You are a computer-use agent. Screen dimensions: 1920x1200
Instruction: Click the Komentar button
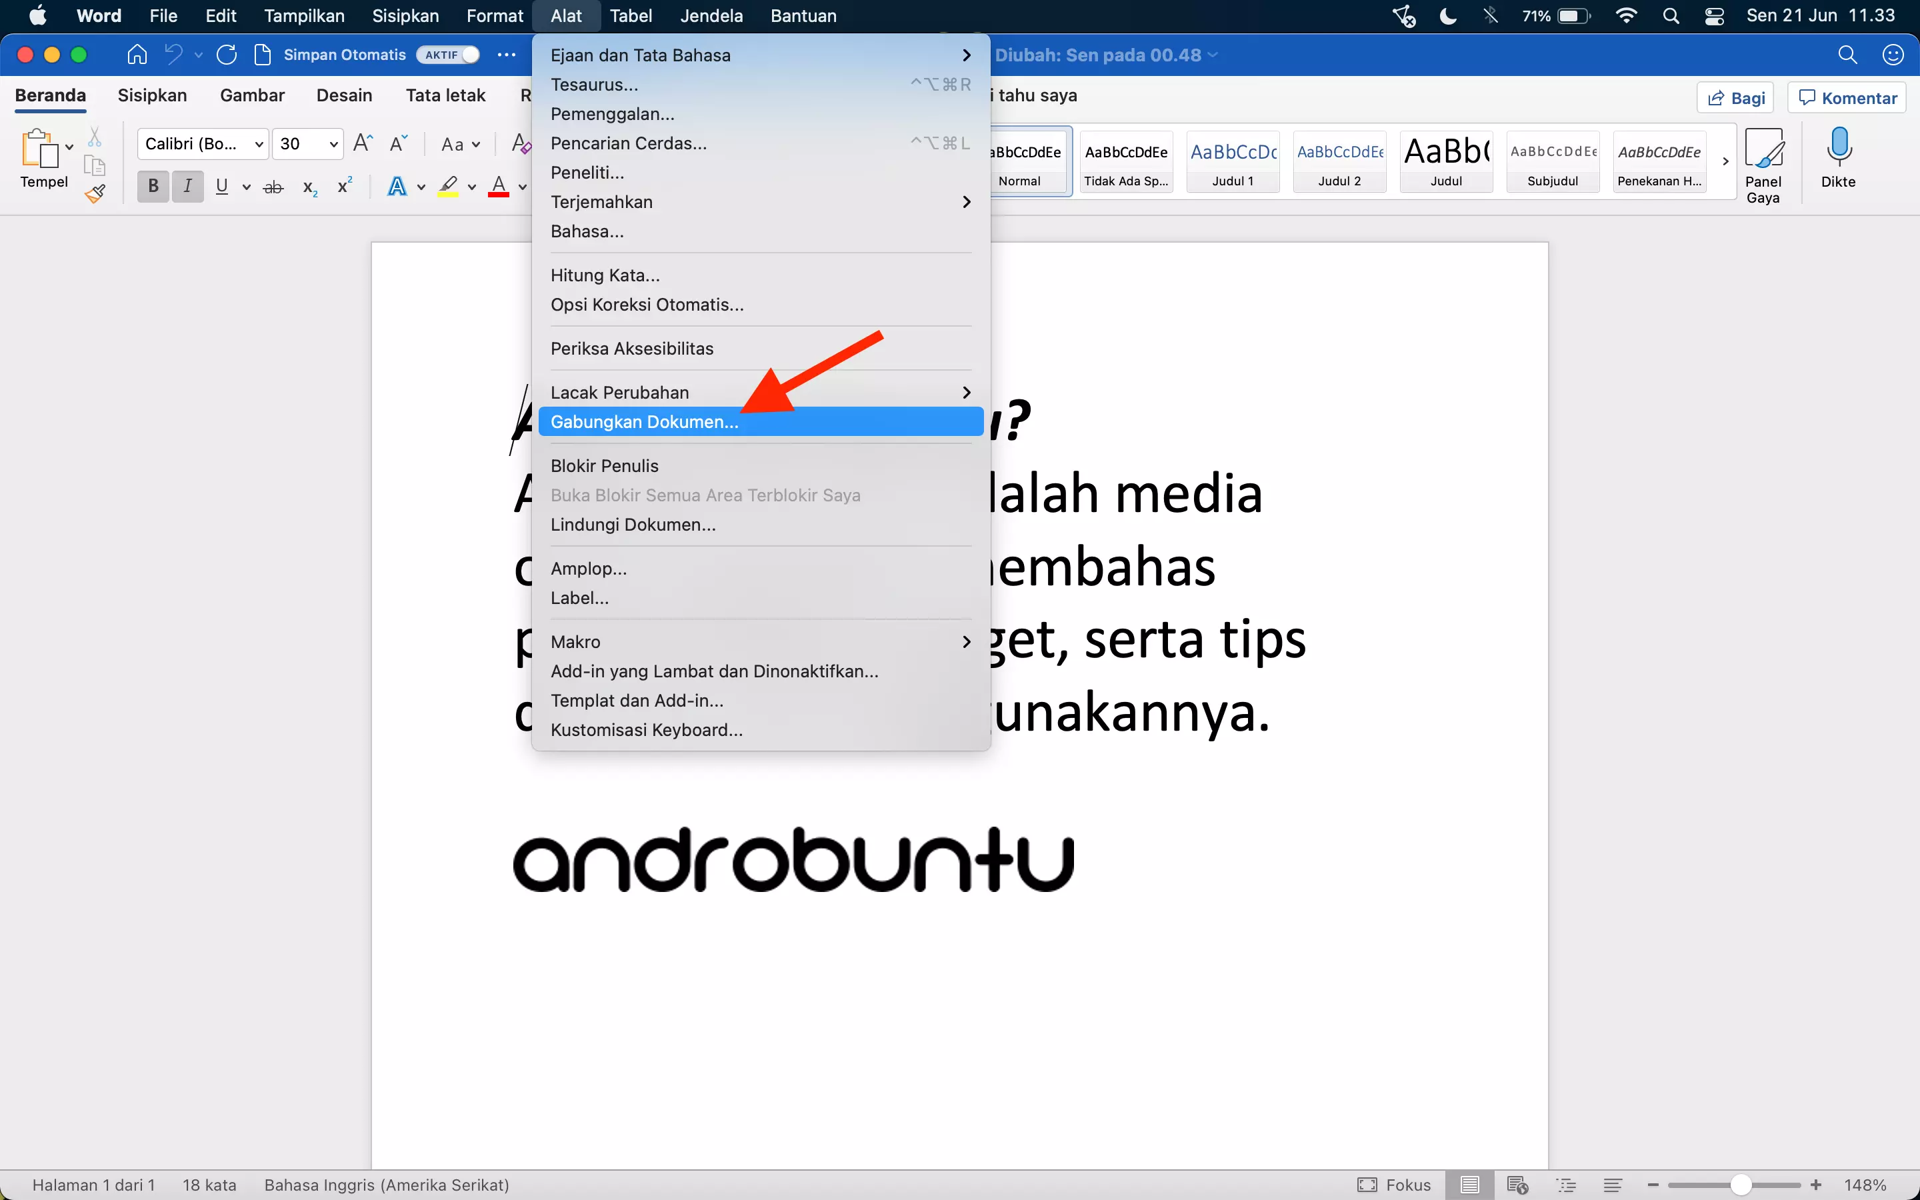coord(1847,97)
